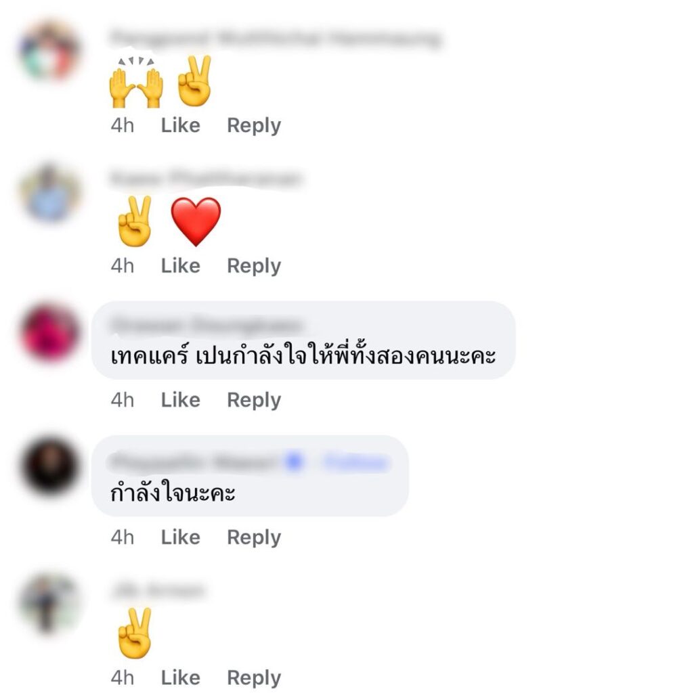Click the red heart emoji
Screen dimensions: 692x693
(x=196, y=221)
